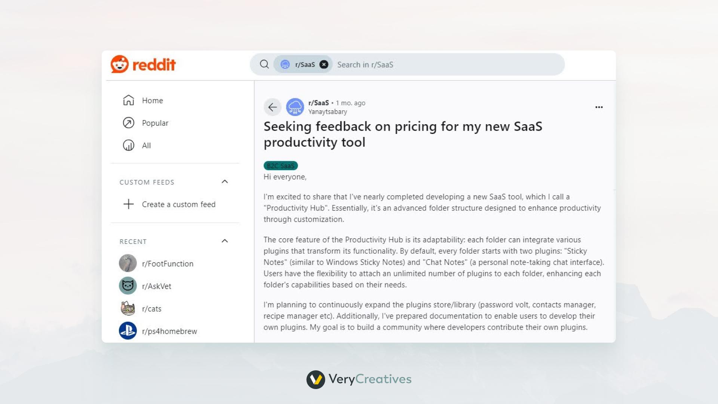
Task: Remove the r/SaaS search filter
Action: (324, 64)
